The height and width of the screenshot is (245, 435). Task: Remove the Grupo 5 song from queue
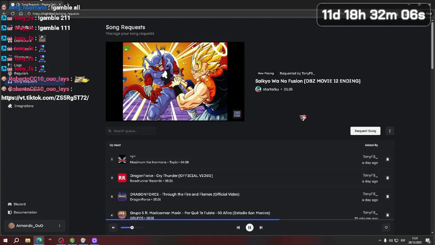tap(387, 215)
